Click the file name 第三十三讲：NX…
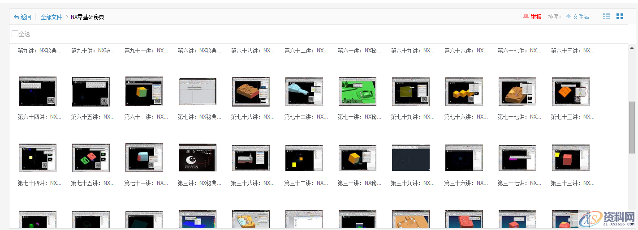 [573, 183]
